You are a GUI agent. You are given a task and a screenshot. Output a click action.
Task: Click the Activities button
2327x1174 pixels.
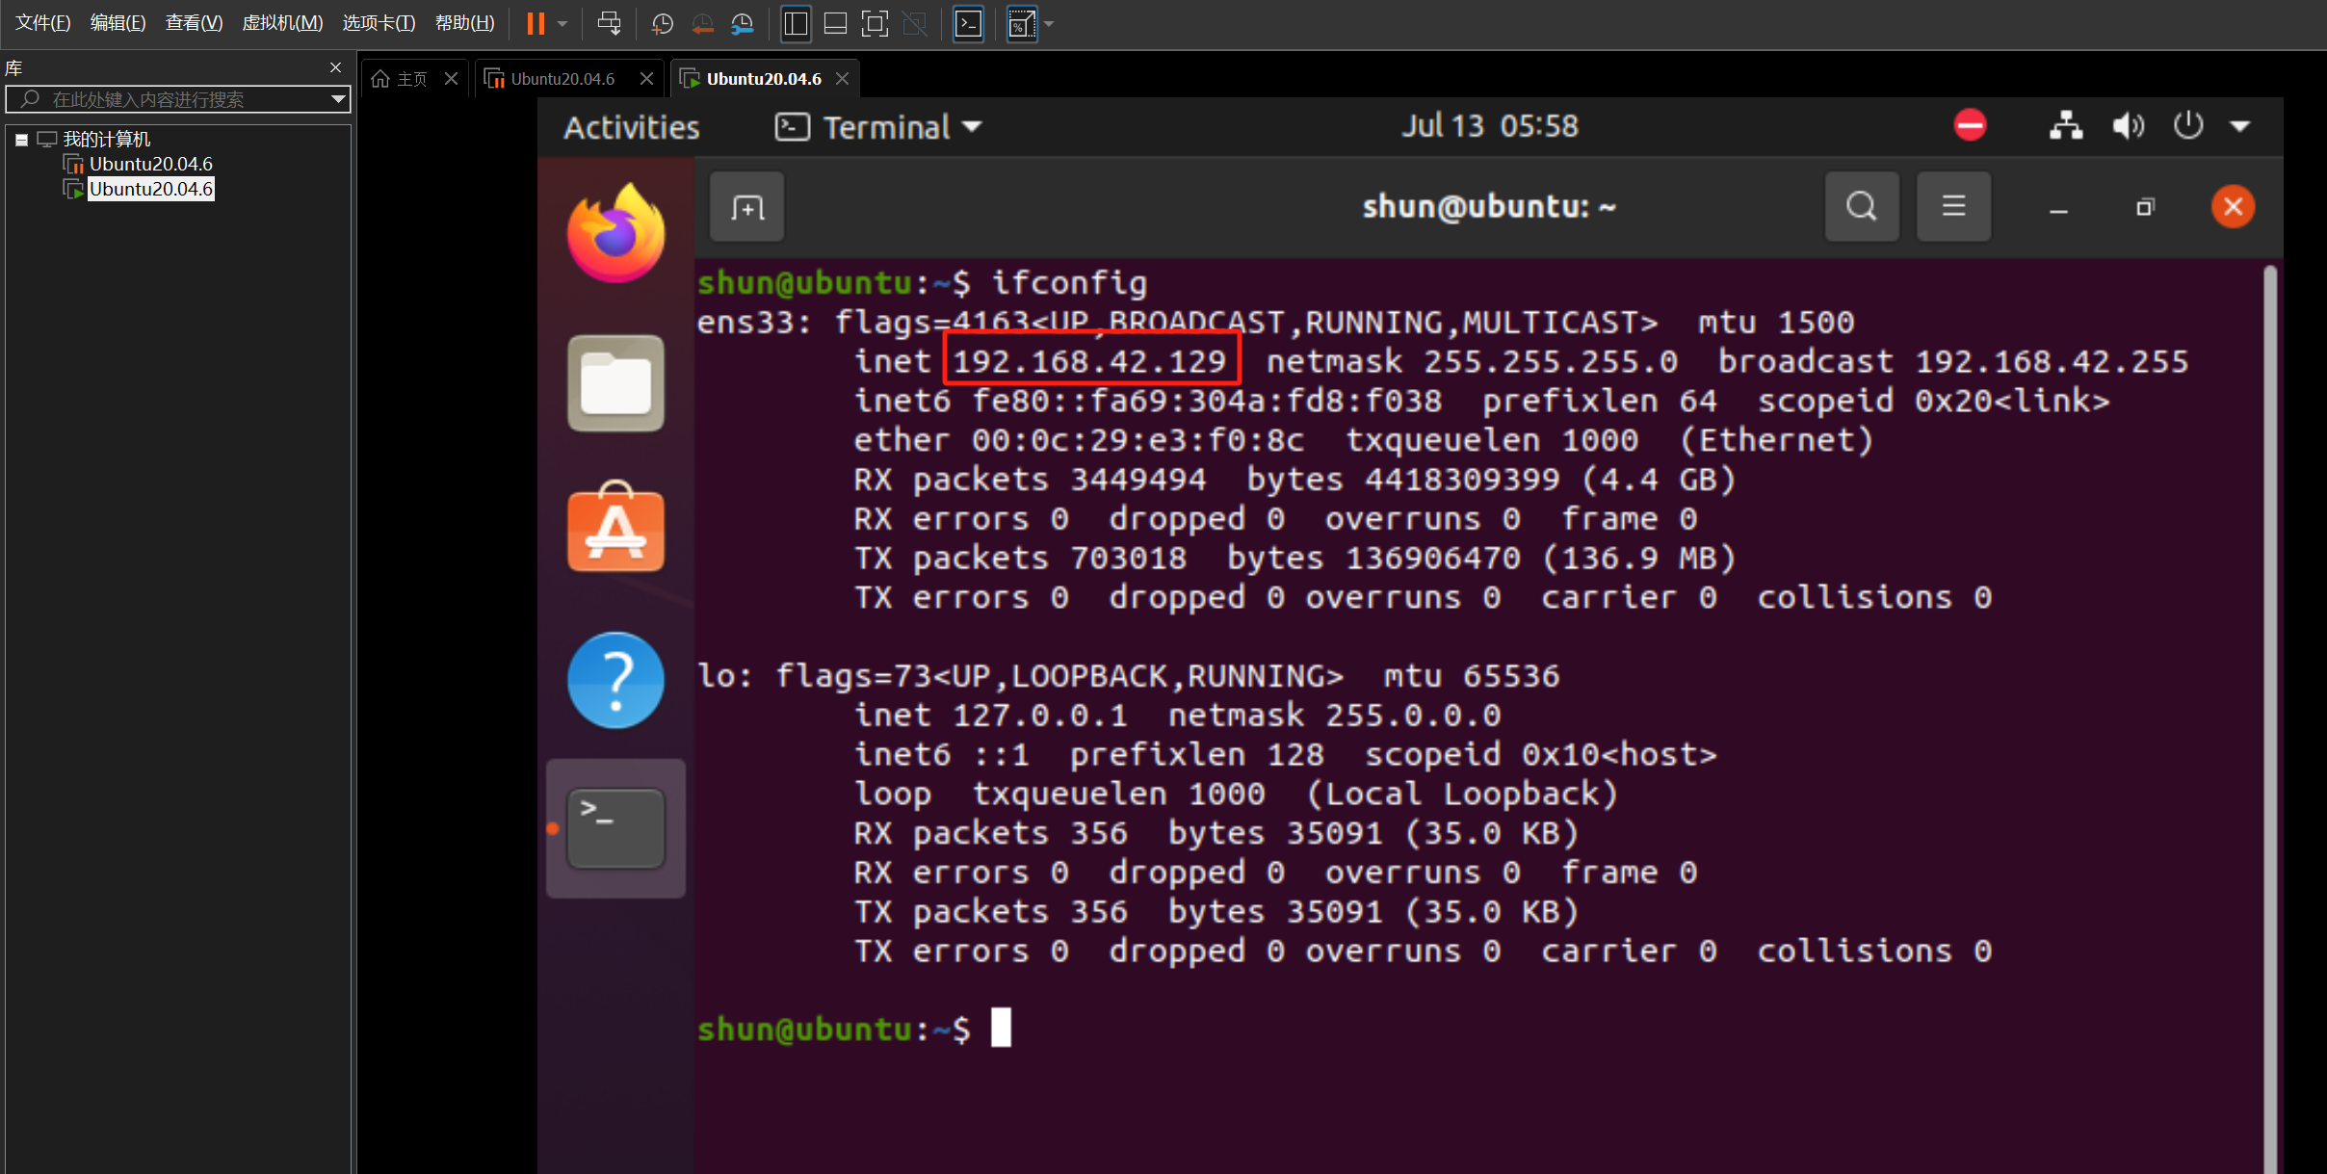coord(632,127)
